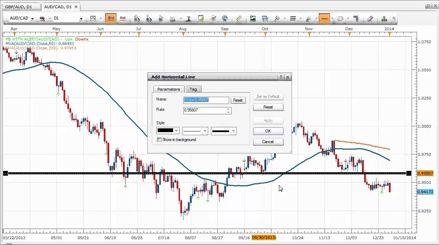The width and height of the screenshot is (439, 245).
Task: Close the Add Horizontal Line dialog
Action: [288, 77]
